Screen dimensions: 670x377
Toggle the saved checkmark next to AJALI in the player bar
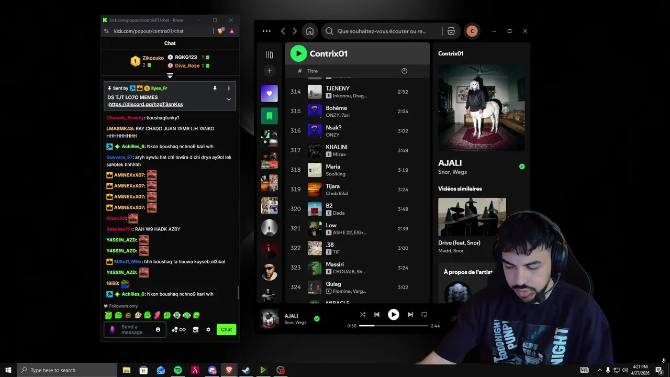pyautogui.click(x=317, y=318)
